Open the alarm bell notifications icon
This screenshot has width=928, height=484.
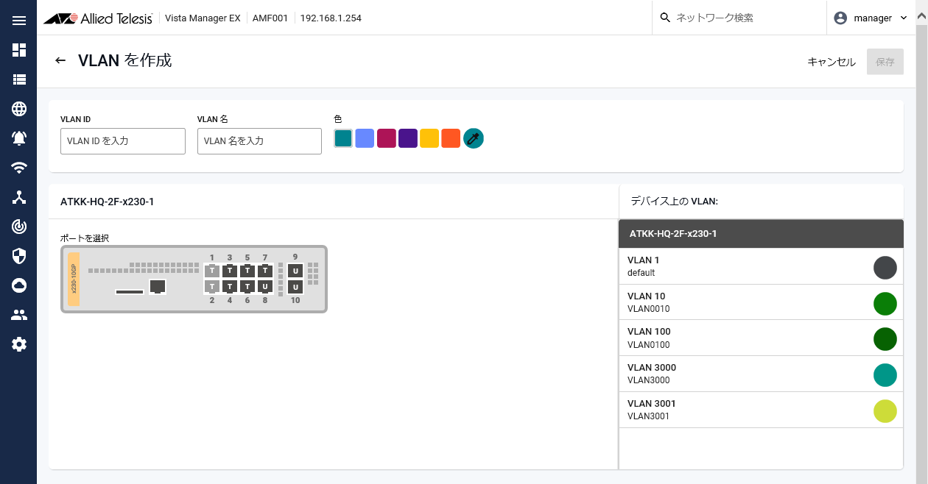pos(19,138)
